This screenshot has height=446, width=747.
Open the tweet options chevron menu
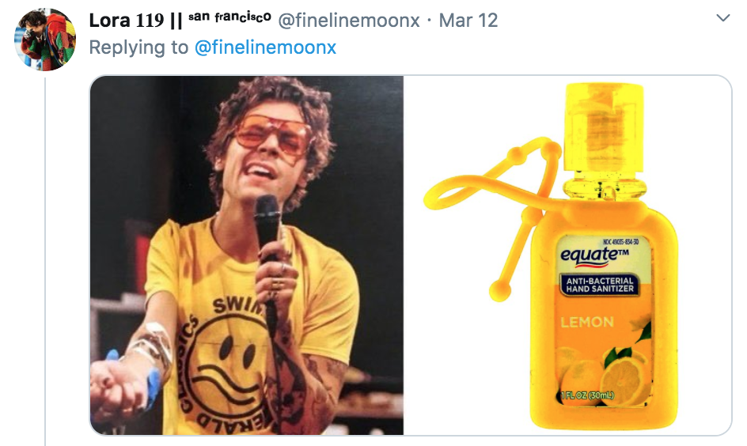click(x=723, y=18)
